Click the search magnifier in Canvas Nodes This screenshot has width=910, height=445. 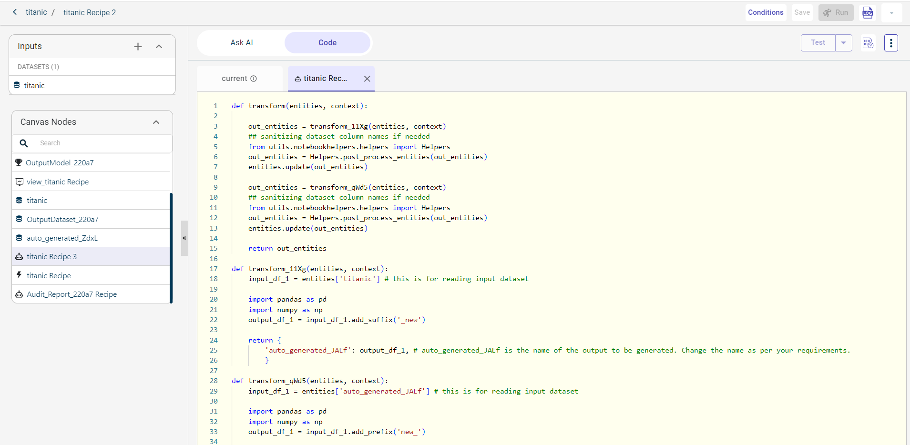pos(24,143)
